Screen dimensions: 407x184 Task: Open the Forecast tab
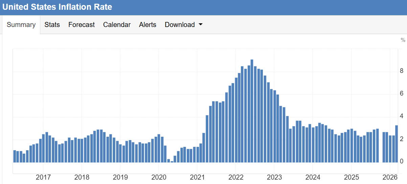pos(82,25)
